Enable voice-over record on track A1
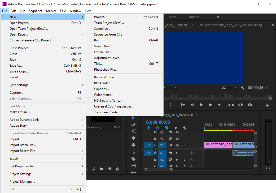Screen dimensions: 276x193 click(191, 153)
